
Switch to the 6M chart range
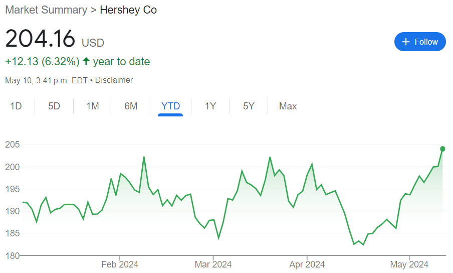coord(131,106)
